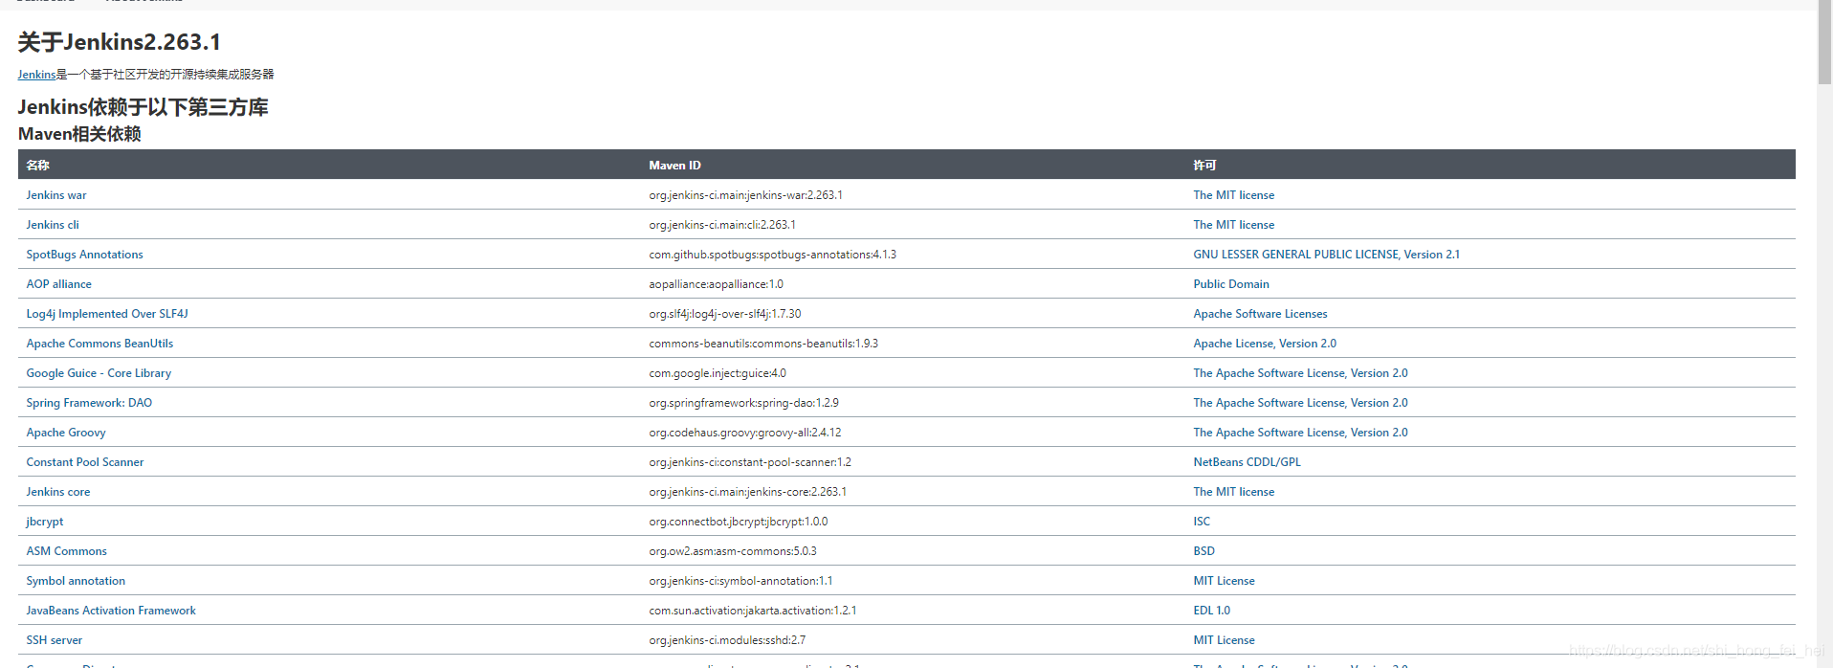The height and width of the screenshot is (668, 1833).
Task: Click Maven ID org.connectbot.jbcrypt:jbcrypt:1.0.0
Action: pos(739,522)
